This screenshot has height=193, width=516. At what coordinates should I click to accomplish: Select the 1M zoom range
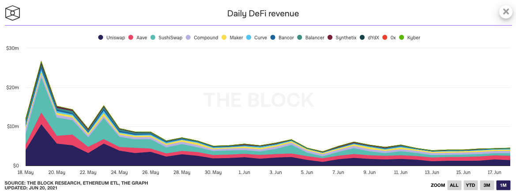(503, 185)
